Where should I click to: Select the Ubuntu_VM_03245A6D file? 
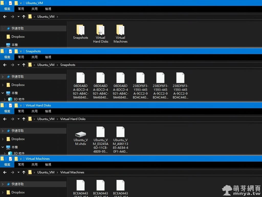(x=100, y=132)
